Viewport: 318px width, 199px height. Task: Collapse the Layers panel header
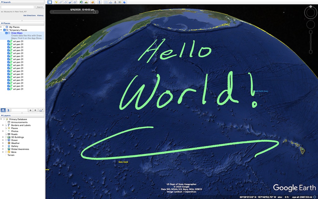22,115
